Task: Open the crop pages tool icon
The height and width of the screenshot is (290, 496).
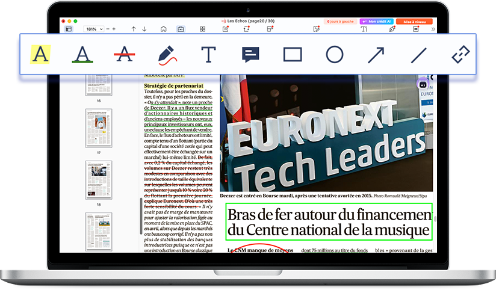Action: 246,29
